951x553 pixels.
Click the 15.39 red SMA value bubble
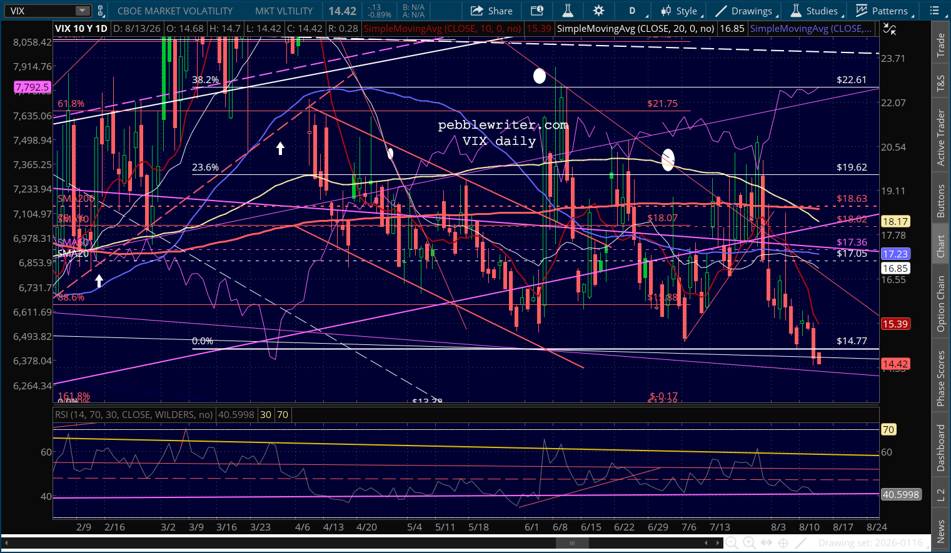tap(895, 324)
